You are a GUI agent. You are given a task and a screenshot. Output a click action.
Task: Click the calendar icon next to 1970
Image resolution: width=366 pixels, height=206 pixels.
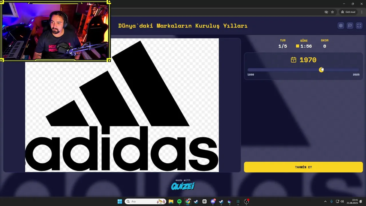[294, 60]
